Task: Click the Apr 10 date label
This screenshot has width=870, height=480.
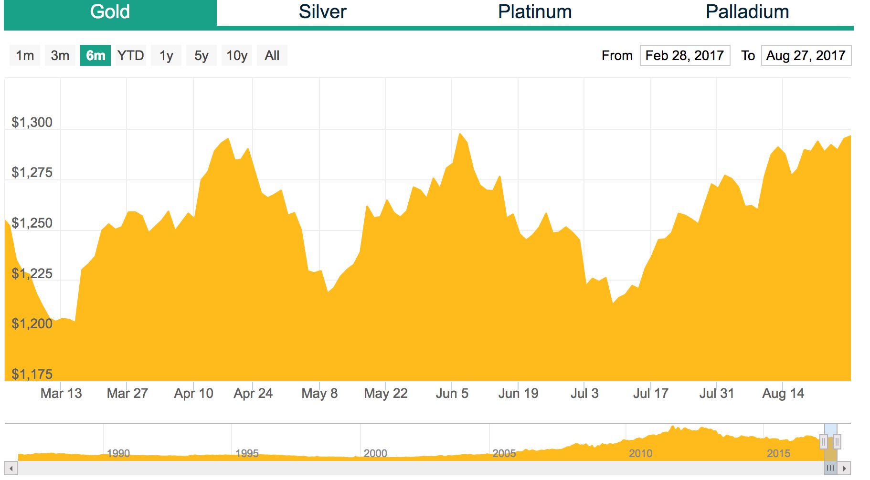Action: point(193,394)
